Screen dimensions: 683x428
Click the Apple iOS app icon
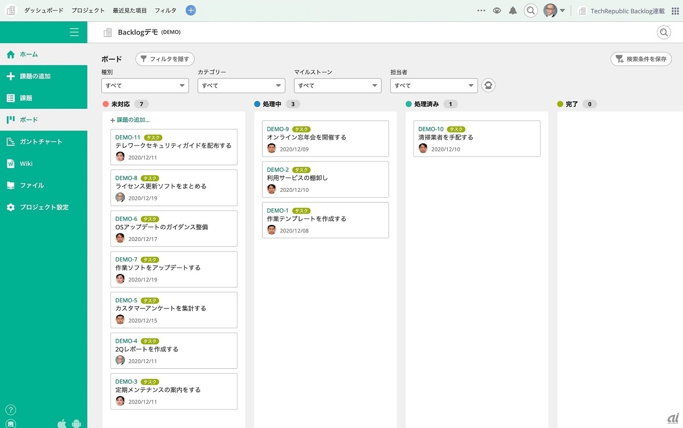pos(62,424)
